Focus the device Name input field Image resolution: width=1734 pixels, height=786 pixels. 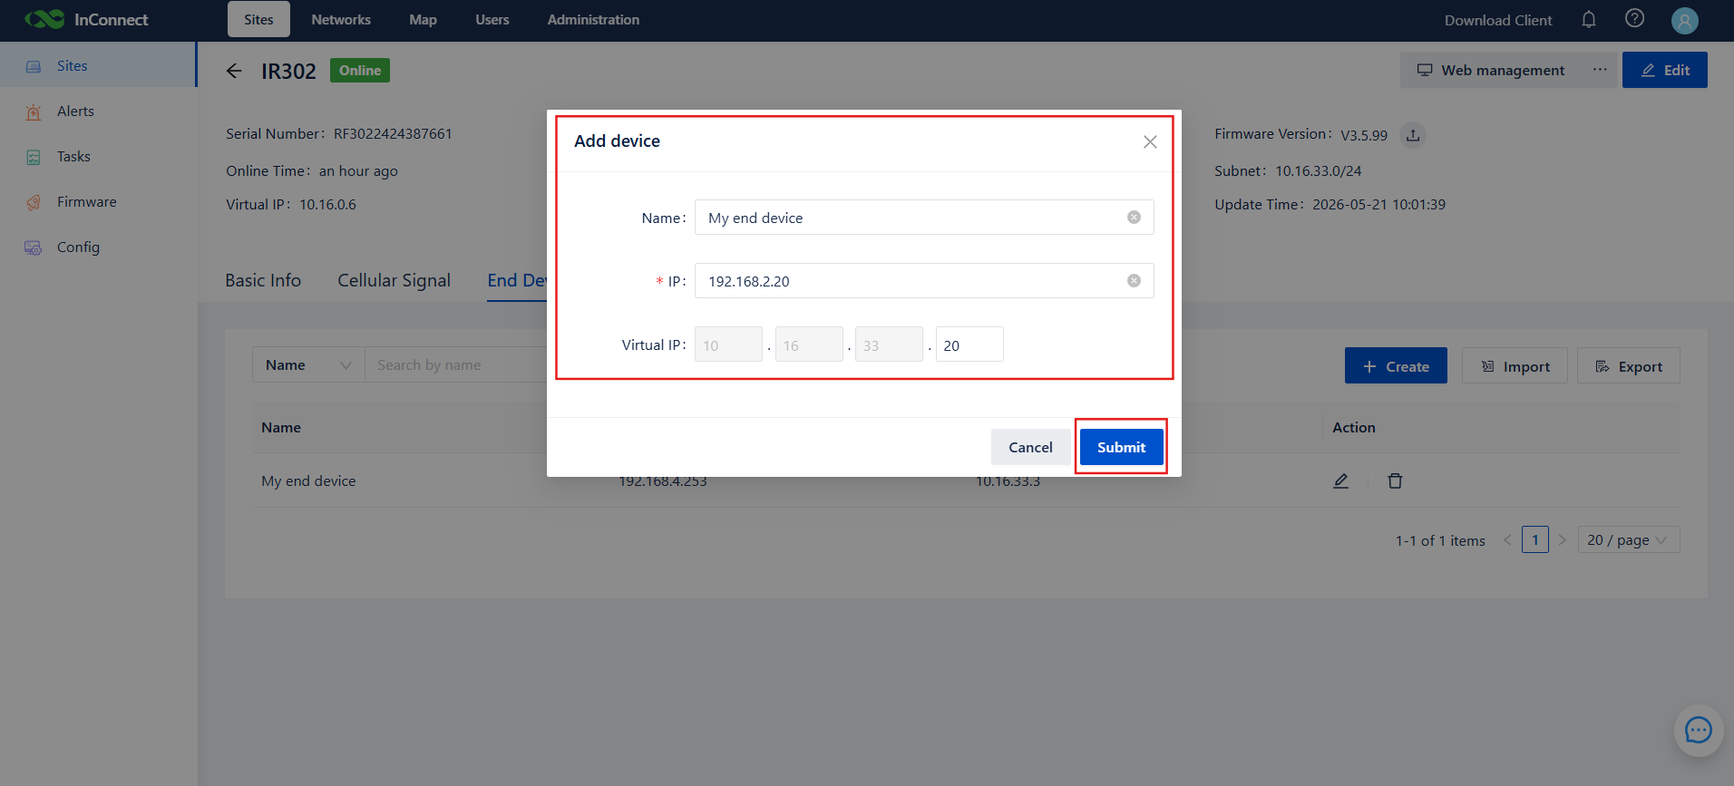point(924,218)
